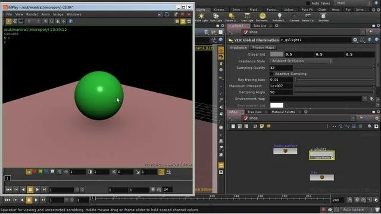This screenshot has width=381, height=214.
Task: Stop playback on Houdini main playbar
Action: click(29, 200)
